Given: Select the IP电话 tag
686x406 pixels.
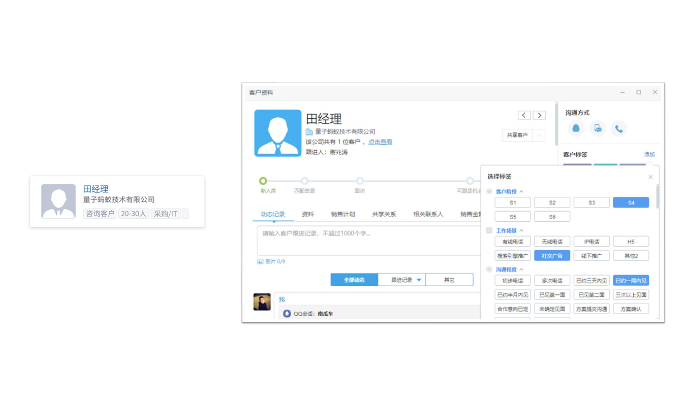Looking at the screenshot, I should 591,242.
